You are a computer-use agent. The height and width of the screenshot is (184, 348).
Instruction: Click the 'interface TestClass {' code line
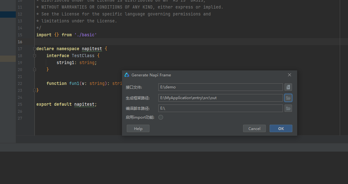coord(73,56)
